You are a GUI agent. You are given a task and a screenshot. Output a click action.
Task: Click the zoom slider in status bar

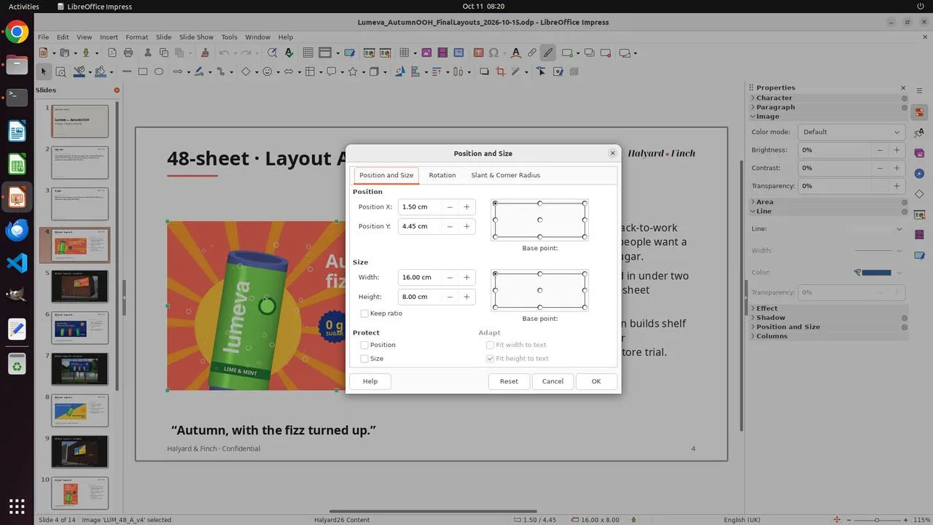coord(877,520)
